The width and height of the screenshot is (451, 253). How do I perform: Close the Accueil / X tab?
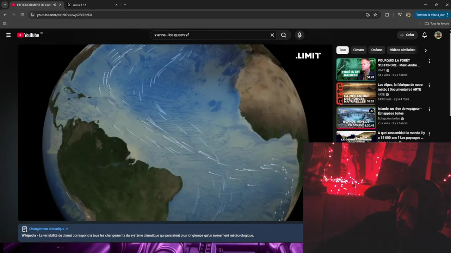(x=117, y=5)
